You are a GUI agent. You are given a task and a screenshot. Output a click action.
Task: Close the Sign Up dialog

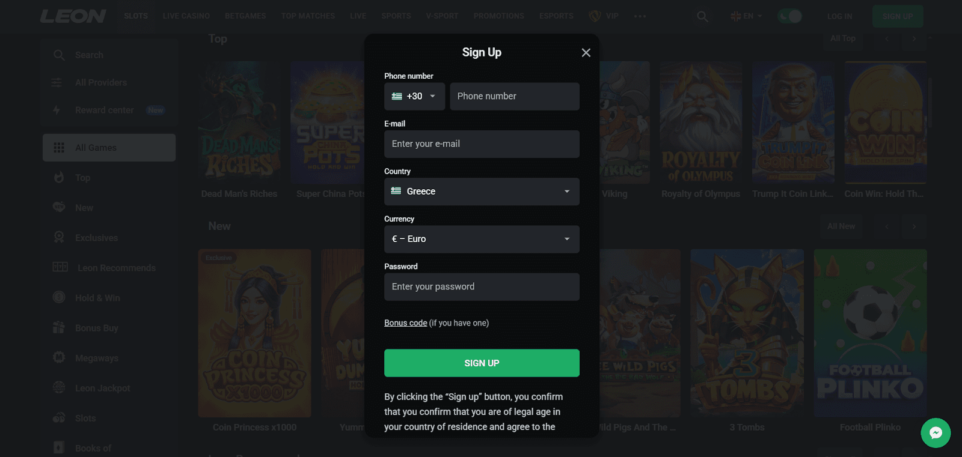[586, 53]
